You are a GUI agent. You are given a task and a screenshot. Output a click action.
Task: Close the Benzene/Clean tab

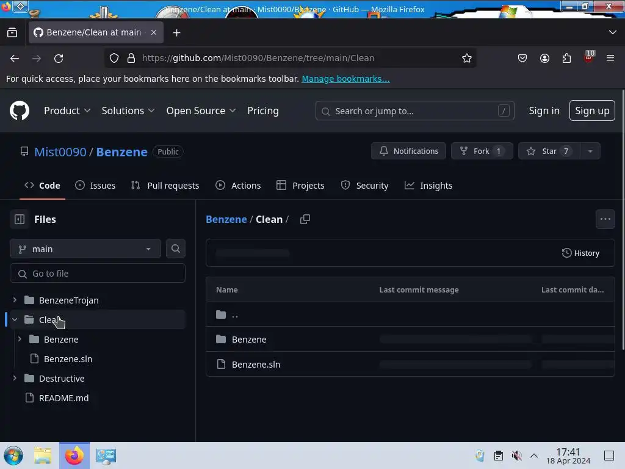click(x=154, y=32)
